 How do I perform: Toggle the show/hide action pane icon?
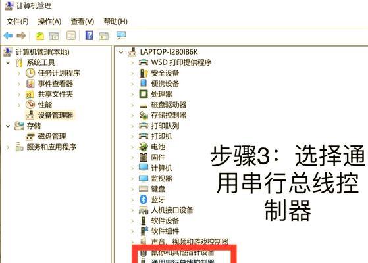pos(103,36)
